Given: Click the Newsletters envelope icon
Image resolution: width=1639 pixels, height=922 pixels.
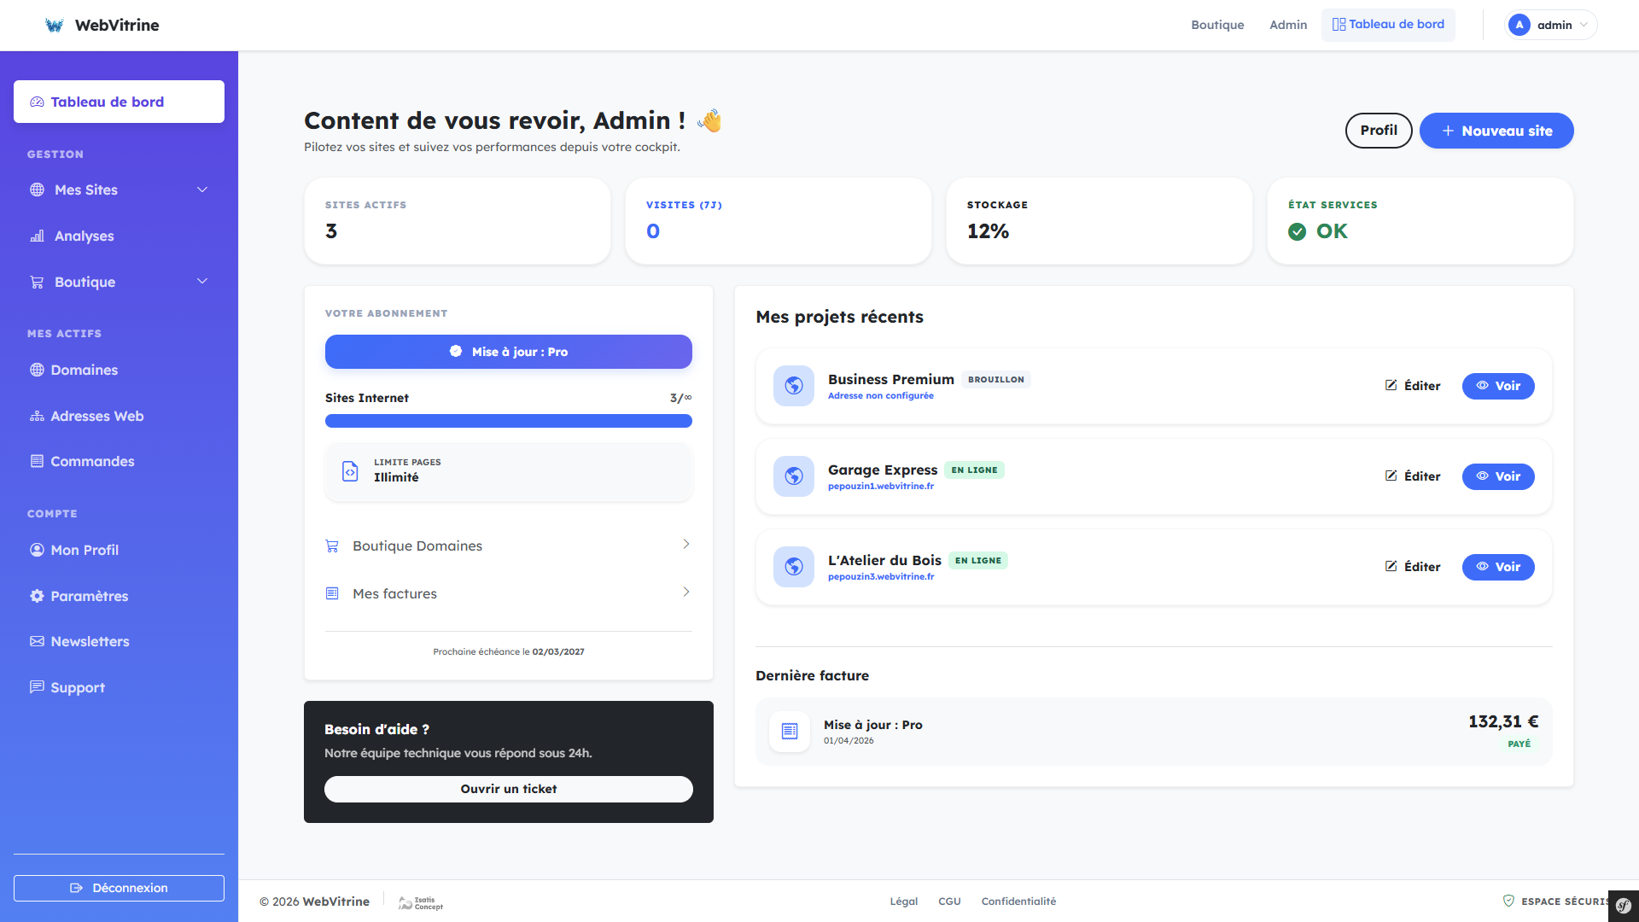Looking at the screenshot, I should tap(37, 641).
